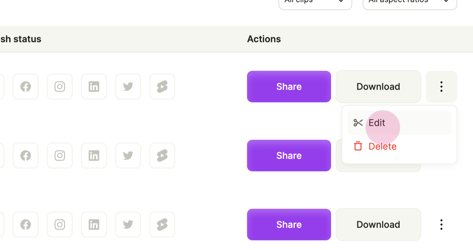473x250 pixels.
Task: Click Instagram icon in first row
Action: point(60,87)
